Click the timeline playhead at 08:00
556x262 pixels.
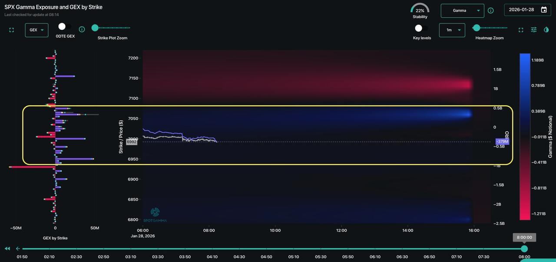[x=524, y=249]
